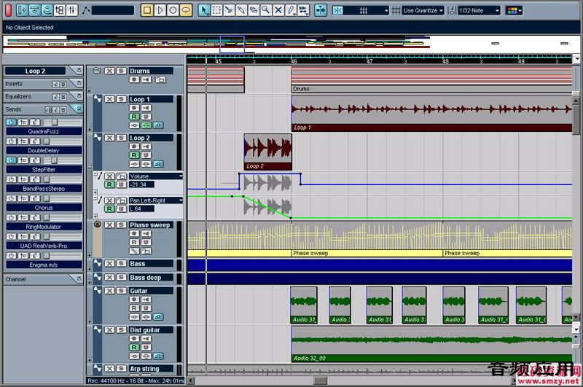
Task: Open the Use Quantize grid type dropdown
Action: tap(423, 10)
